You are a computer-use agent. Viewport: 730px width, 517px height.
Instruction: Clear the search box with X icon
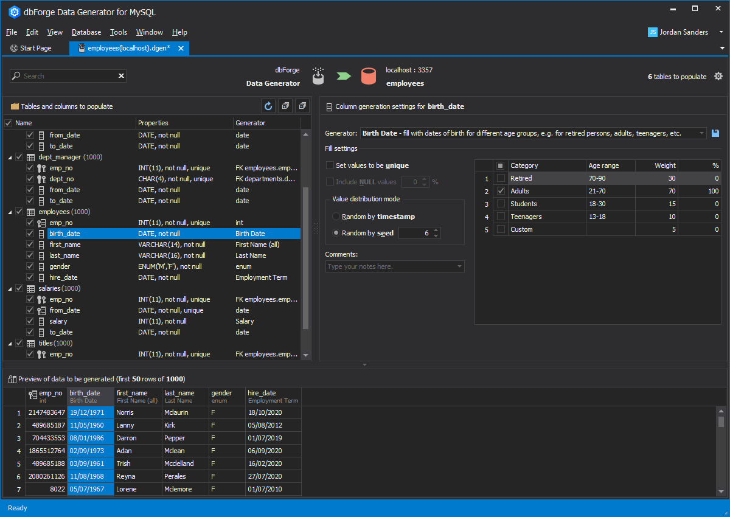tap(121, 76)
